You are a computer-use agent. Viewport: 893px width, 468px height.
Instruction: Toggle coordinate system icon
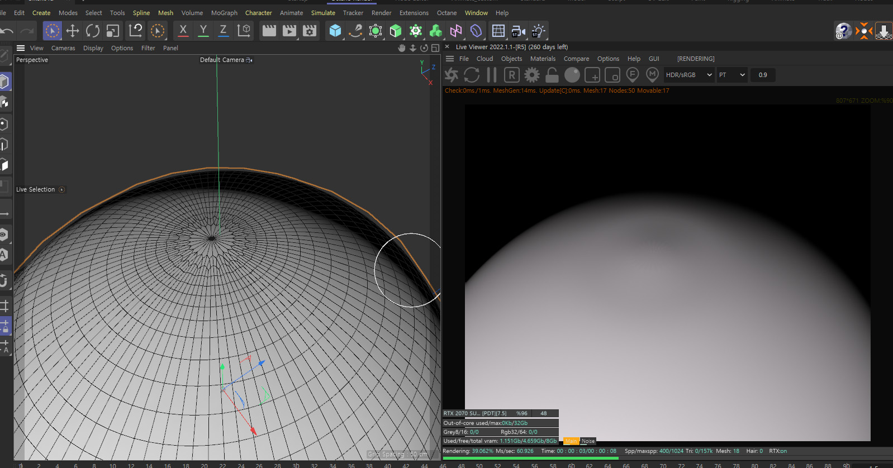(x=244, y=31)
